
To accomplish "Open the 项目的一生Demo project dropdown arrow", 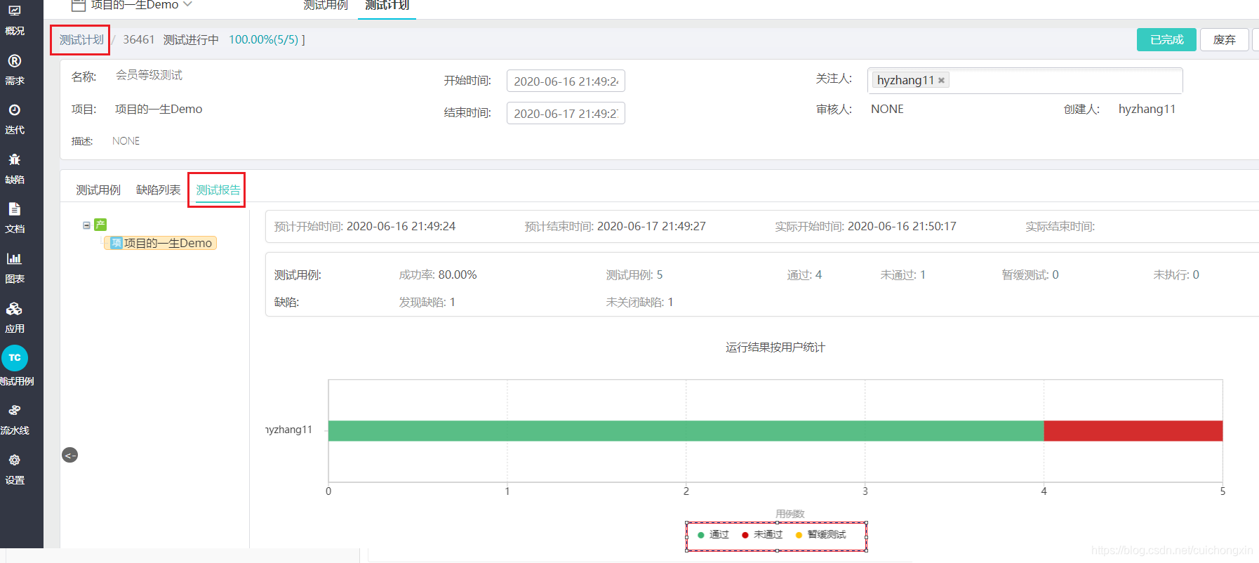I will (187, 4).
